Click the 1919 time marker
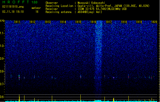This screenshot has height=102, width=160. (139, 22)
